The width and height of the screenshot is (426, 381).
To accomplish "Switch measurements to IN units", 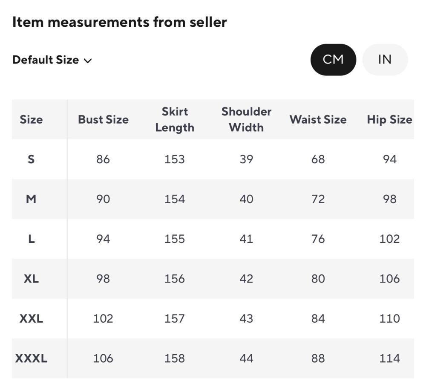I will pos(385,60).
